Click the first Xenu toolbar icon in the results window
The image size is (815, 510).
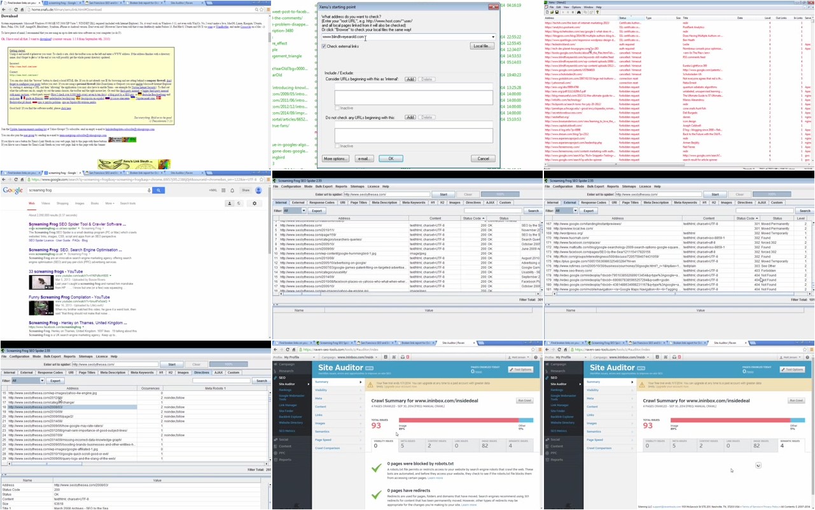(x=548, y=12)
